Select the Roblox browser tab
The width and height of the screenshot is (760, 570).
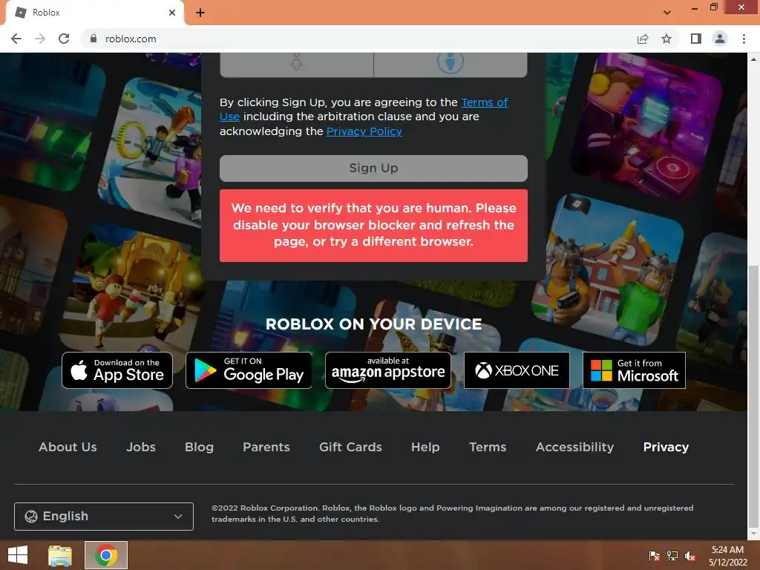click(x=94, y=13)
